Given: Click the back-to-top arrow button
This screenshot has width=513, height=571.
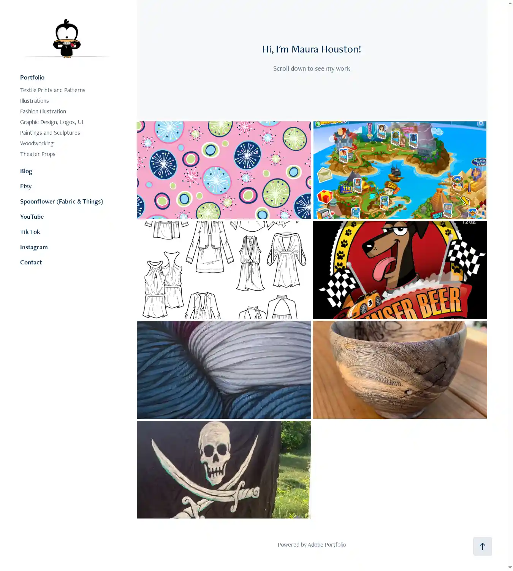Looking at the screenshot, I should pyautogui.click(x=483, y=546).
